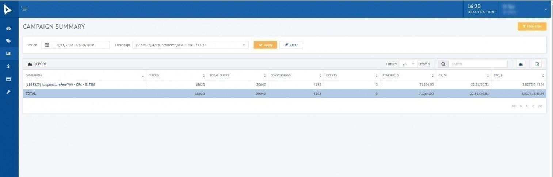This screenshot has height=177, width=553.
Task: Click the REPORT panel title
Action: (x=40, y=64)
